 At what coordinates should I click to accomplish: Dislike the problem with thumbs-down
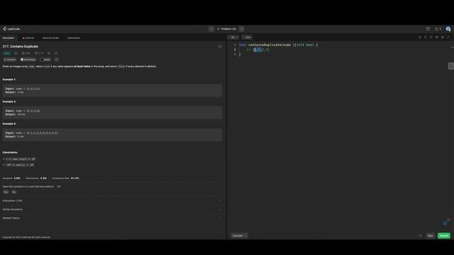point(38,53)
